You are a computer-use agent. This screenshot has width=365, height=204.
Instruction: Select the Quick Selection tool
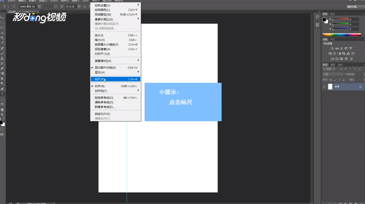[x=2, y=33]
